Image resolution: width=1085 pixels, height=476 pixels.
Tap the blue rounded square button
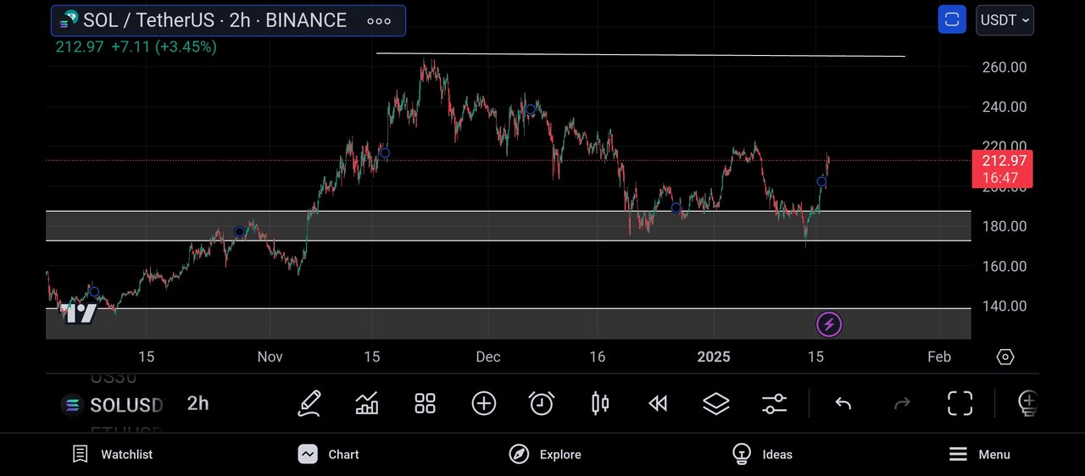pyautogui.click(x=952, y=19)
